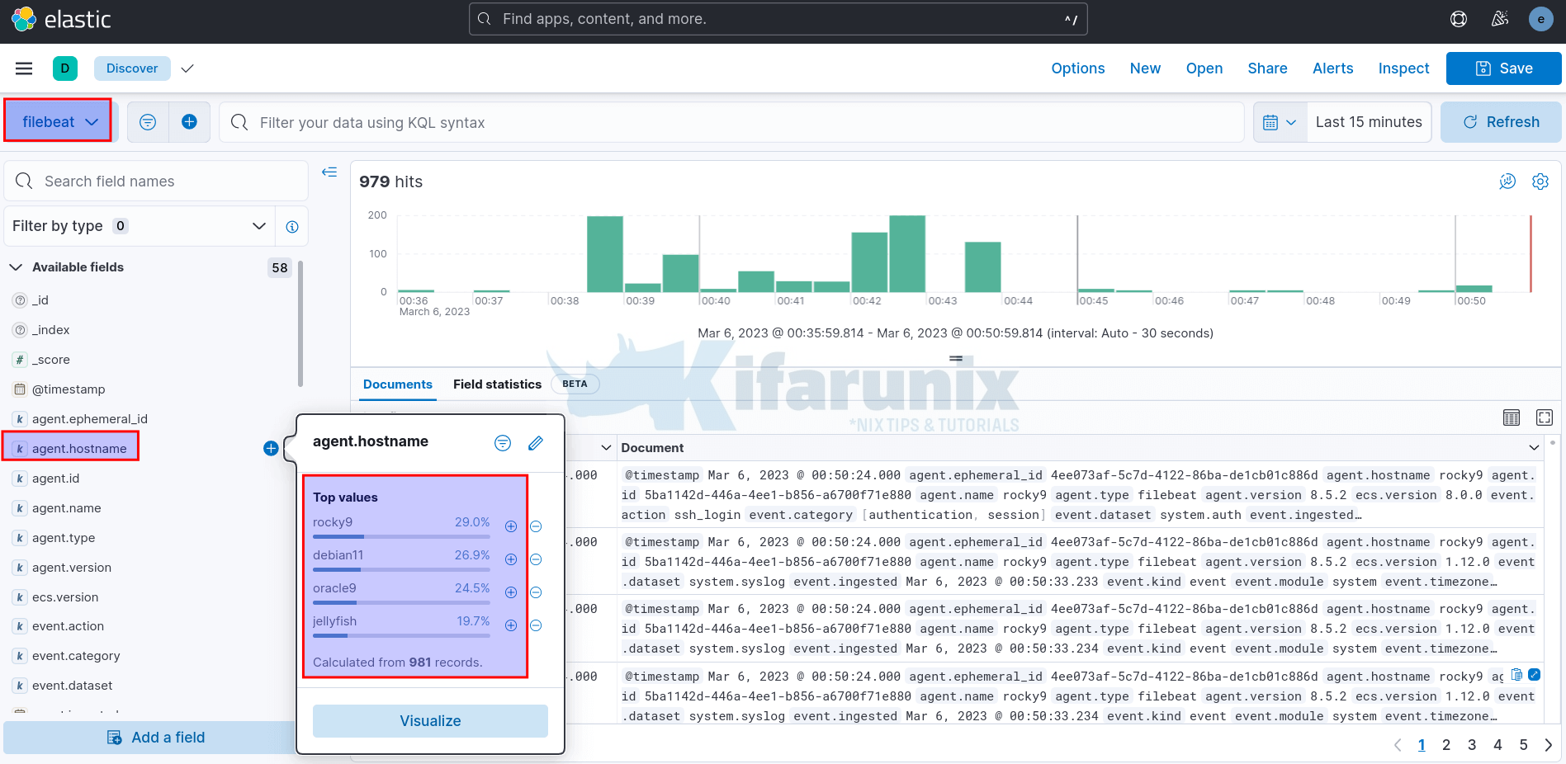Enter fullscreen mode for the document table

(x=1544, y=417)
